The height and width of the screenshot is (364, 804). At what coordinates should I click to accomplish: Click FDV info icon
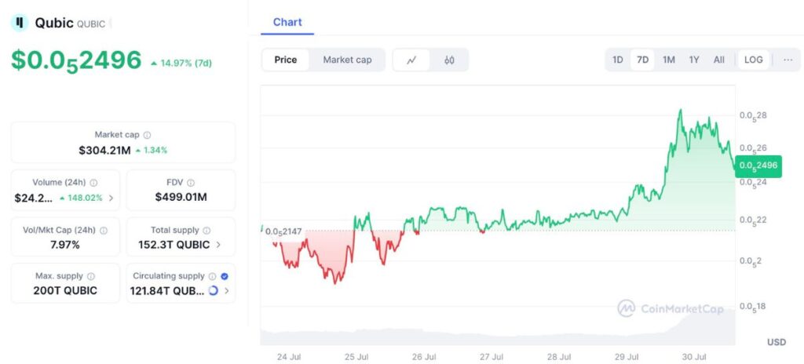(x=191, y=183)
